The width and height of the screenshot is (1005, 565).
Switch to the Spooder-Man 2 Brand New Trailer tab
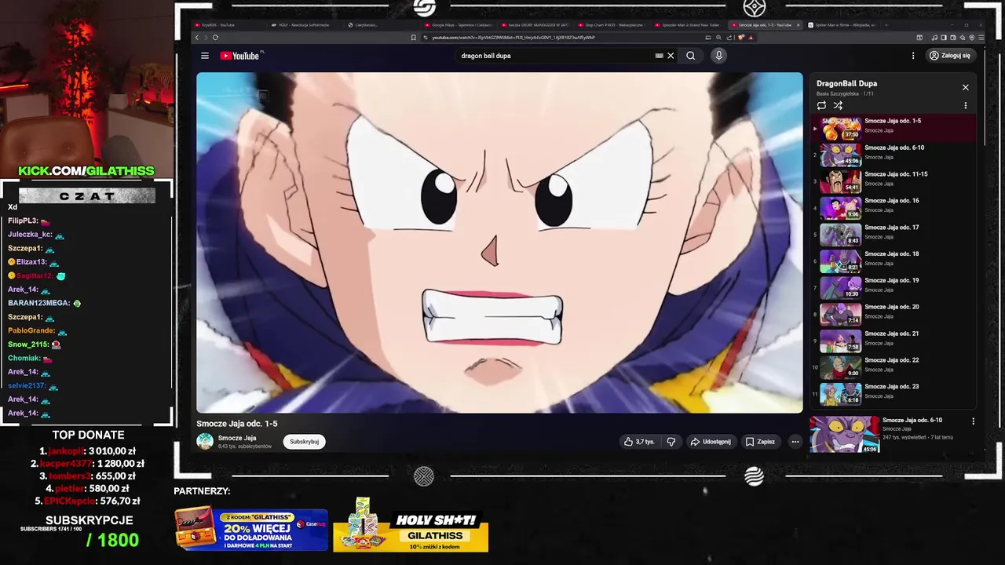click(689, 25)
